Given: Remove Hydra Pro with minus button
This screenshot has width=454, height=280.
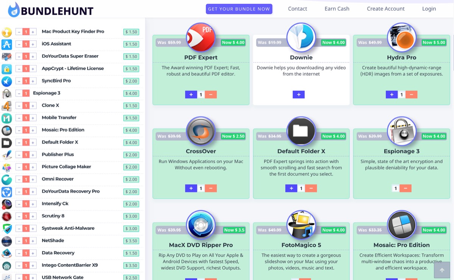Looking at the screenshot, I should (411, 95).
